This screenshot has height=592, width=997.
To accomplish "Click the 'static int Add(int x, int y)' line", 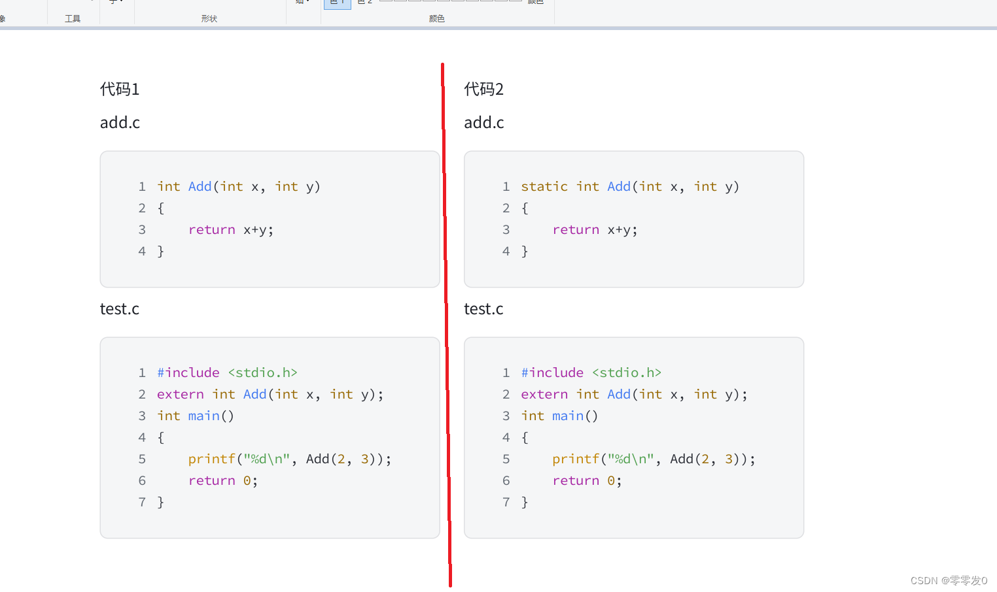I will pyautogui.click(x=630, y=186).
